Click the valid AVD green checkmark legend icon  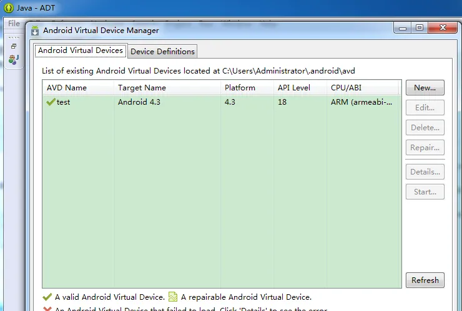tap(47, 297)
